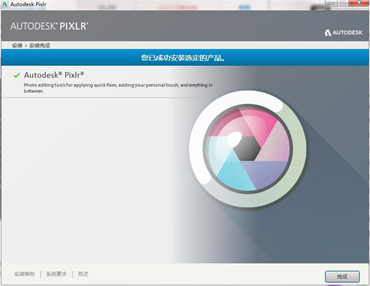
Task: Select the 安装 breadcrumb item
Action: point(17,46)
